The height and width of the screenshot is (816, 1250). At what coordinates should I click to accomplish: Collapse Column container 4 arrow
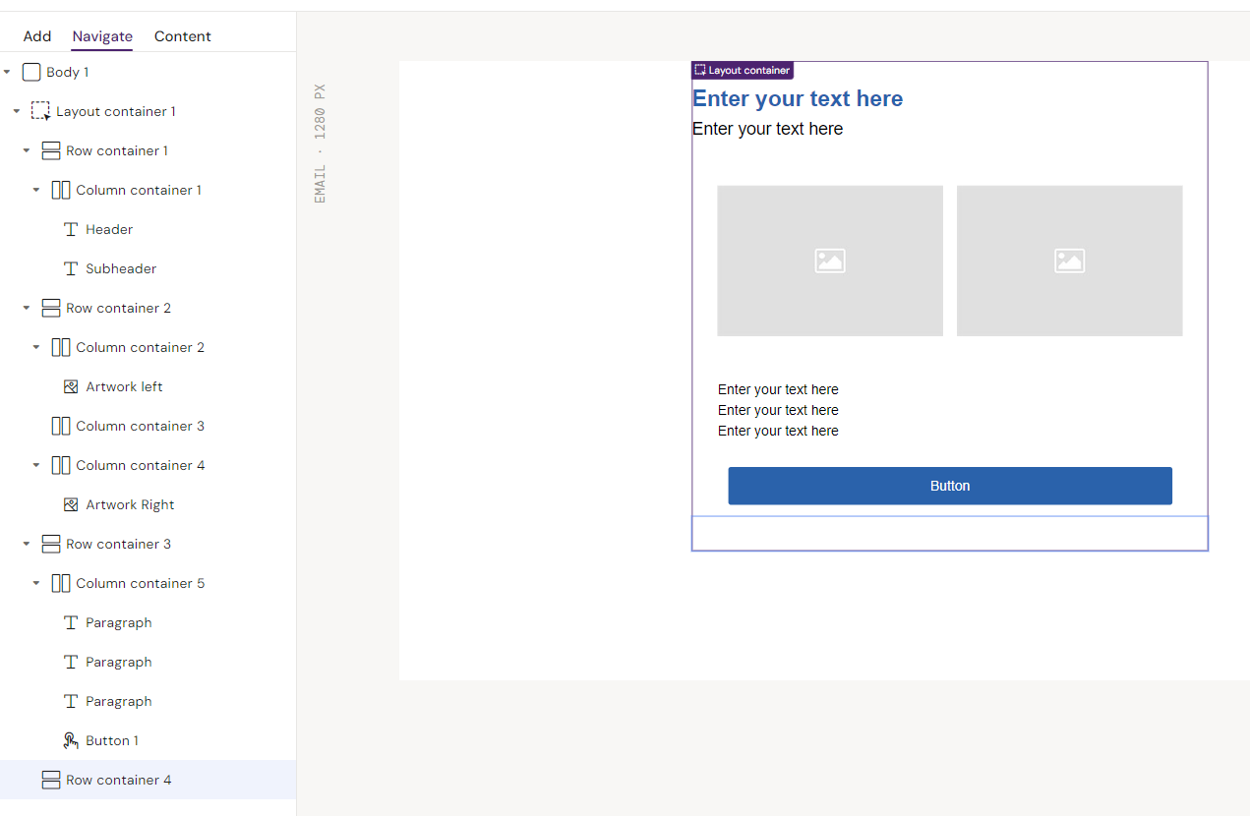pos(36,465)
